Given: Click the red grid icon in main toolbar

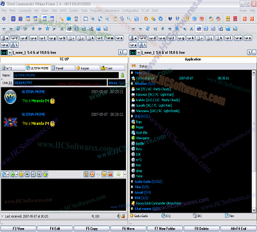Looking at the screenshot, I should (235, 19).
